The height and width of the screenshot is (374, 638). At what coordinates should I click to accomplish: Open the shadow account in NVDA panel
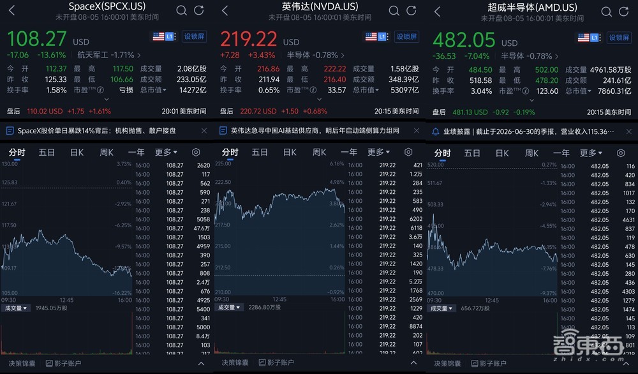tap(276, 363)
